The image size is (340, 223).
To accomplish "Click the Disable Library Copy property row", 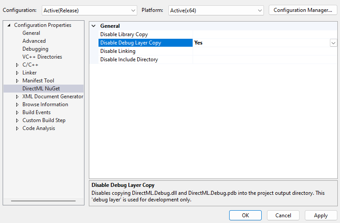I will click(124, 34).
